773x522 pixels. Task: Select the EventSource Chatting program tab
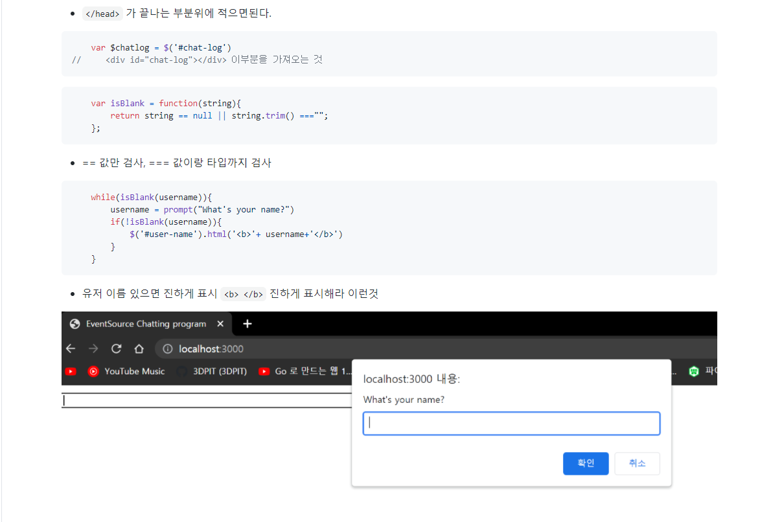point(146,324)
